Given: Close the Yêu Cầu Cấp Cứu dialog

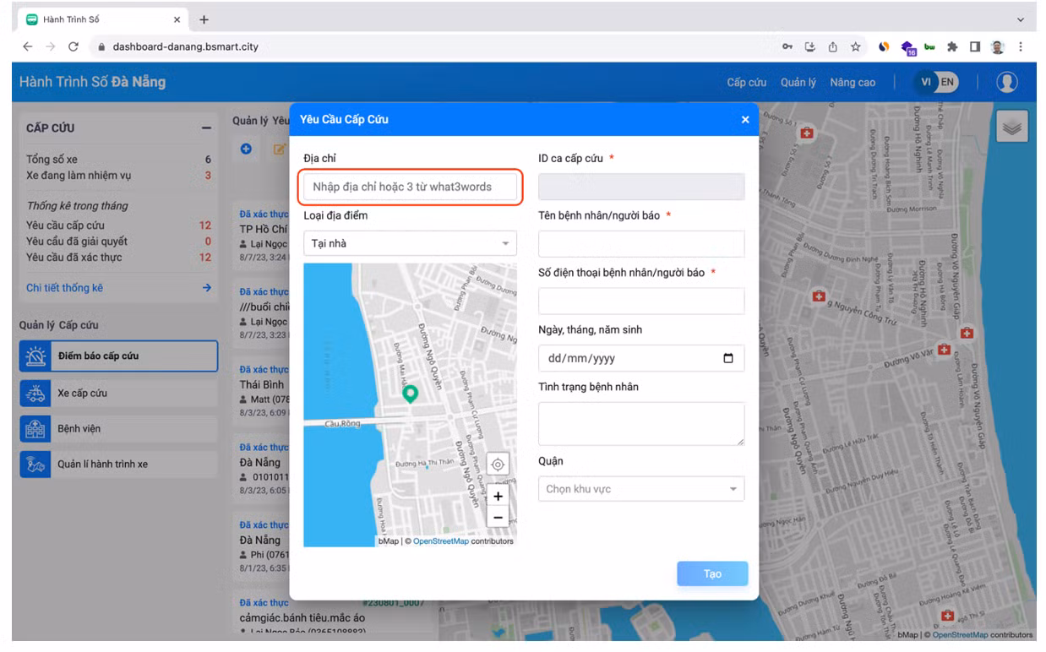Looking at the screenshot, I should pyautogui.click(x=744, y=120).
